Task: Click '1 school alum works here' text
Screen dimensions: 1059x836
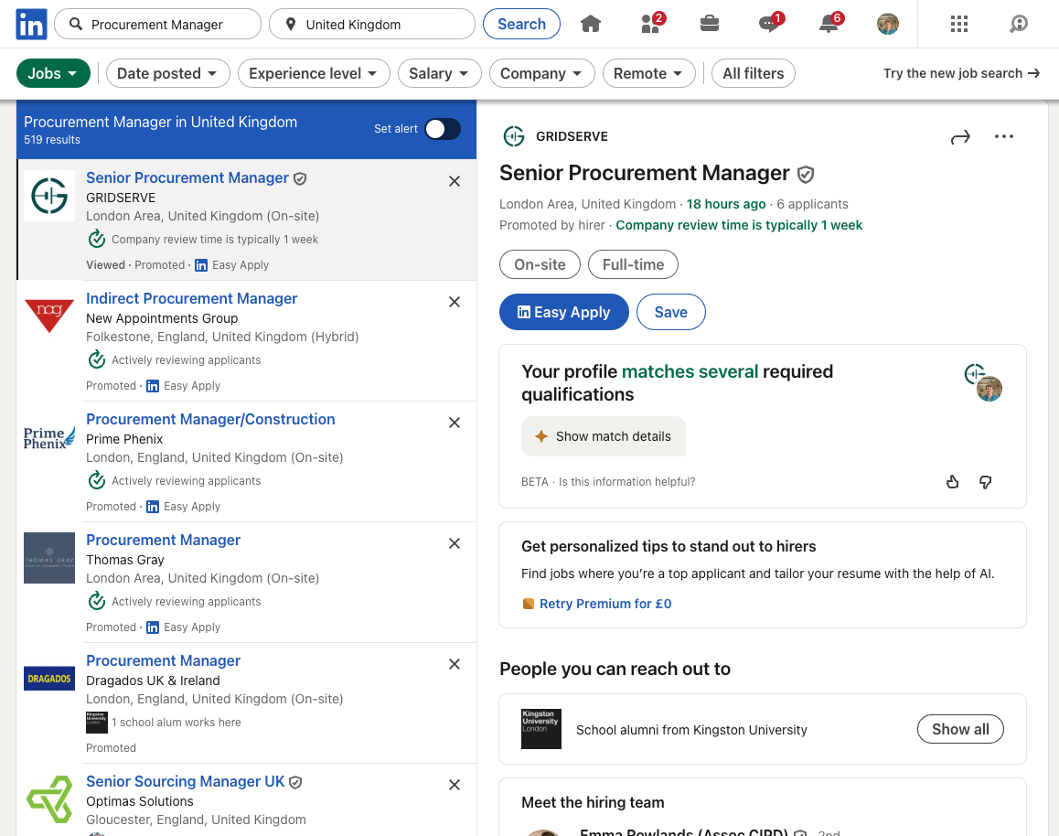Action: tap(176, 723)
